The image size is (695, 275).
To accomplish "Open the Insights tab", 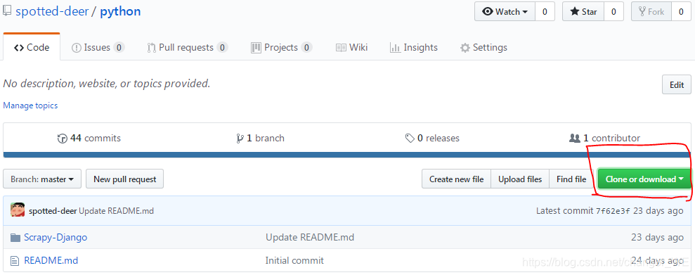I will (413, 47).
